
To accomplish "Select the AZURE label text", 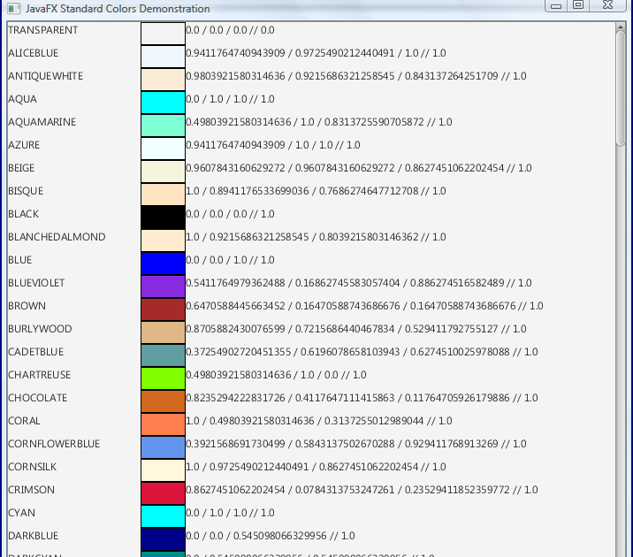I will (24, 145).
